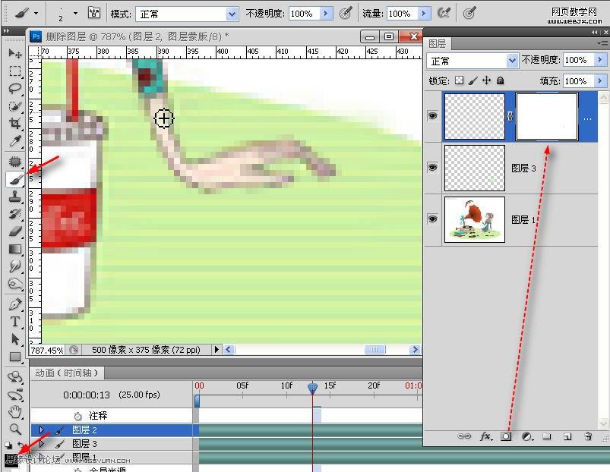Create a new layer group
Viewport: 610px width, 472px height.
[547, 436]
